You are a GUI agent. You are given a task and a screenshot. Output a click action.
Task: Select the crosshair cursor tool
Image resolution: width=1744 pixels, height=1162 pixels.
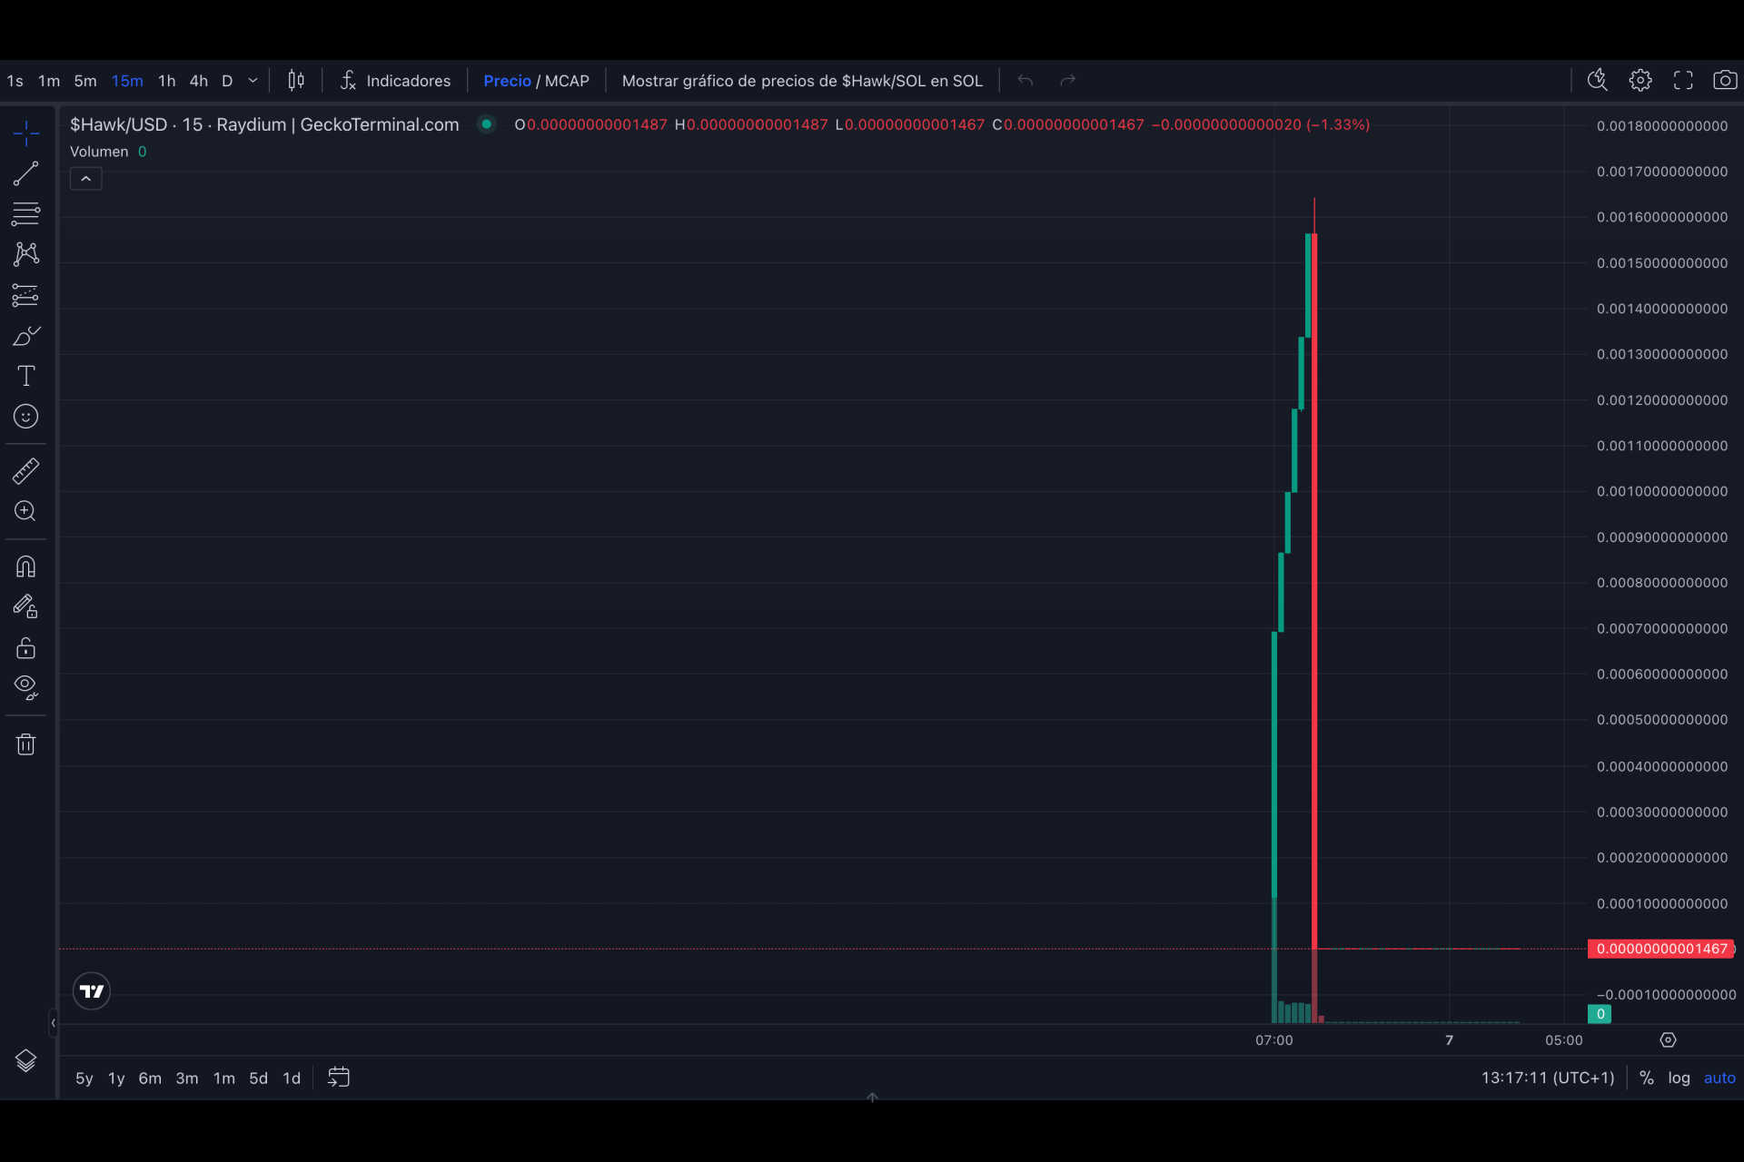tap(25, 133)
